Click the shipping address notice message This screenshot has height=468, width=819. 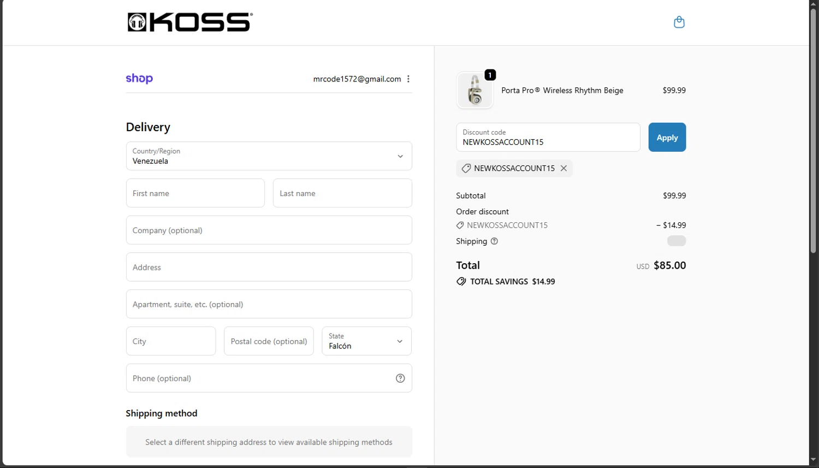269,442
